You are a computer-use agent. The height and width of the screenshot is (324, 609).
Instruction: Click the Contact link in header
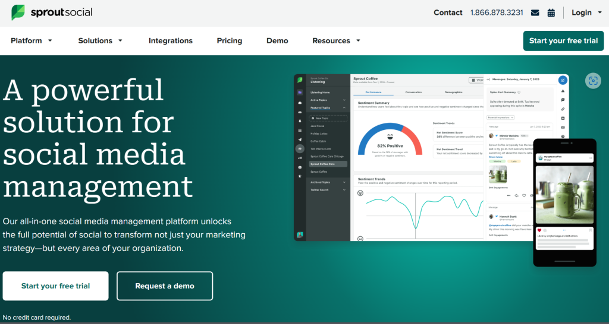pyautogui.click(x=448, y=13)
